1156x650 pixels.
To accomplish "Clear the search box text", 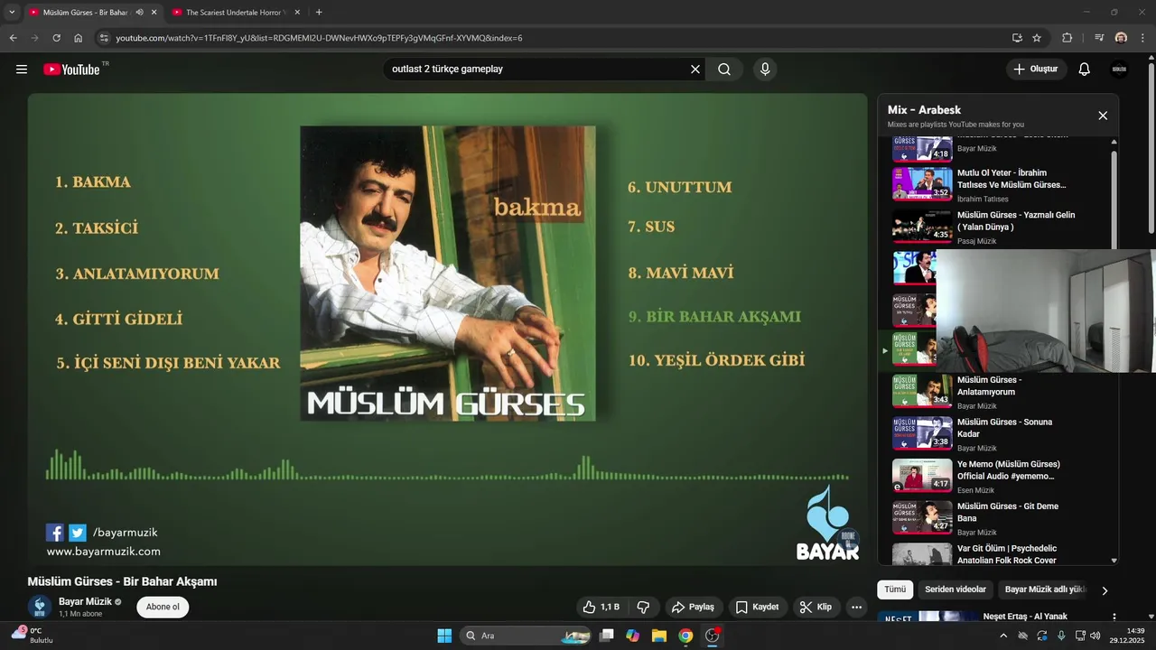I will click(x=695, y=70).
